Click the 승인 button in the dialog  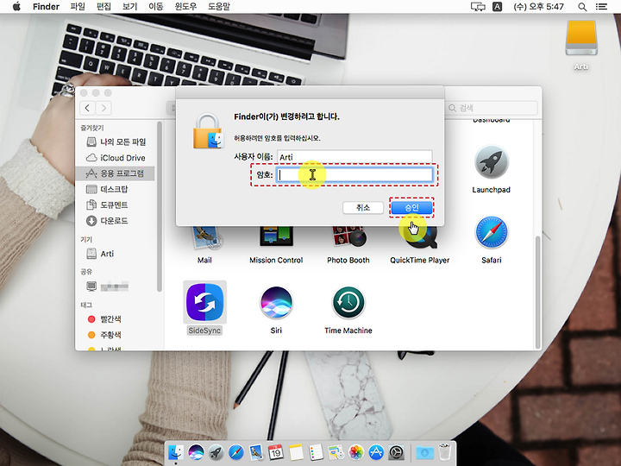click(411, 207)
